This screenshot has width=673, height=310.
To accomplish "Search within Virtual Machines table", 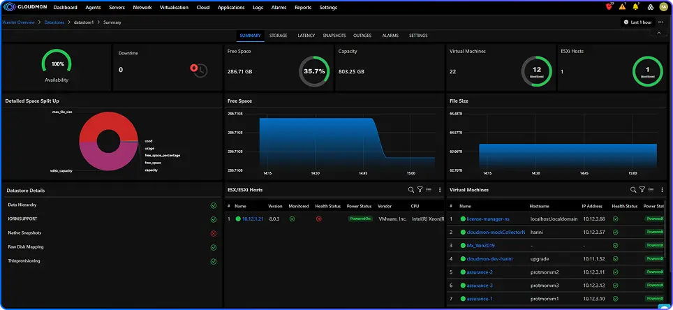I will point(633,189).
